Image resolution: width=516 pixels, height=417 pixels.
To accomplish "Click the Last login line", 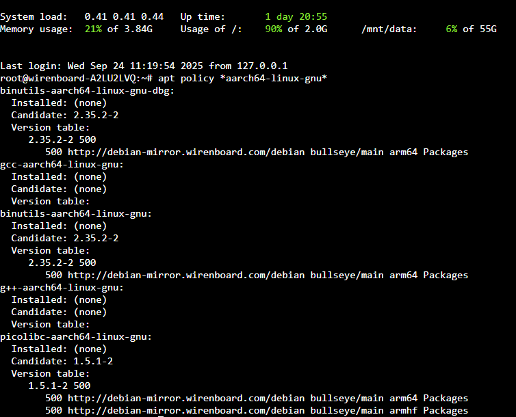I will click(144, 66).
